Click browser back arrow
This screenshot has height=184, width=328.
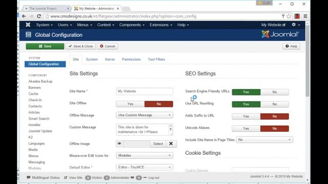[x=24, y=16]
